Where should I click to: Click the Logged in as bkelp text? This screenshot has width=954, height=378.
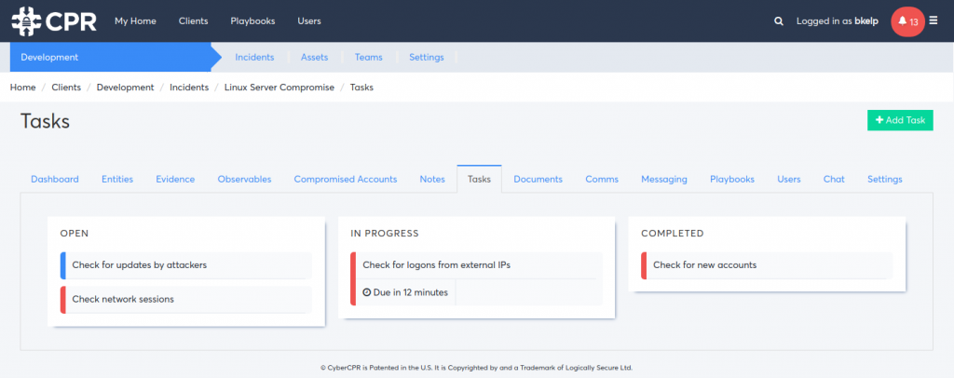[838, 21]
